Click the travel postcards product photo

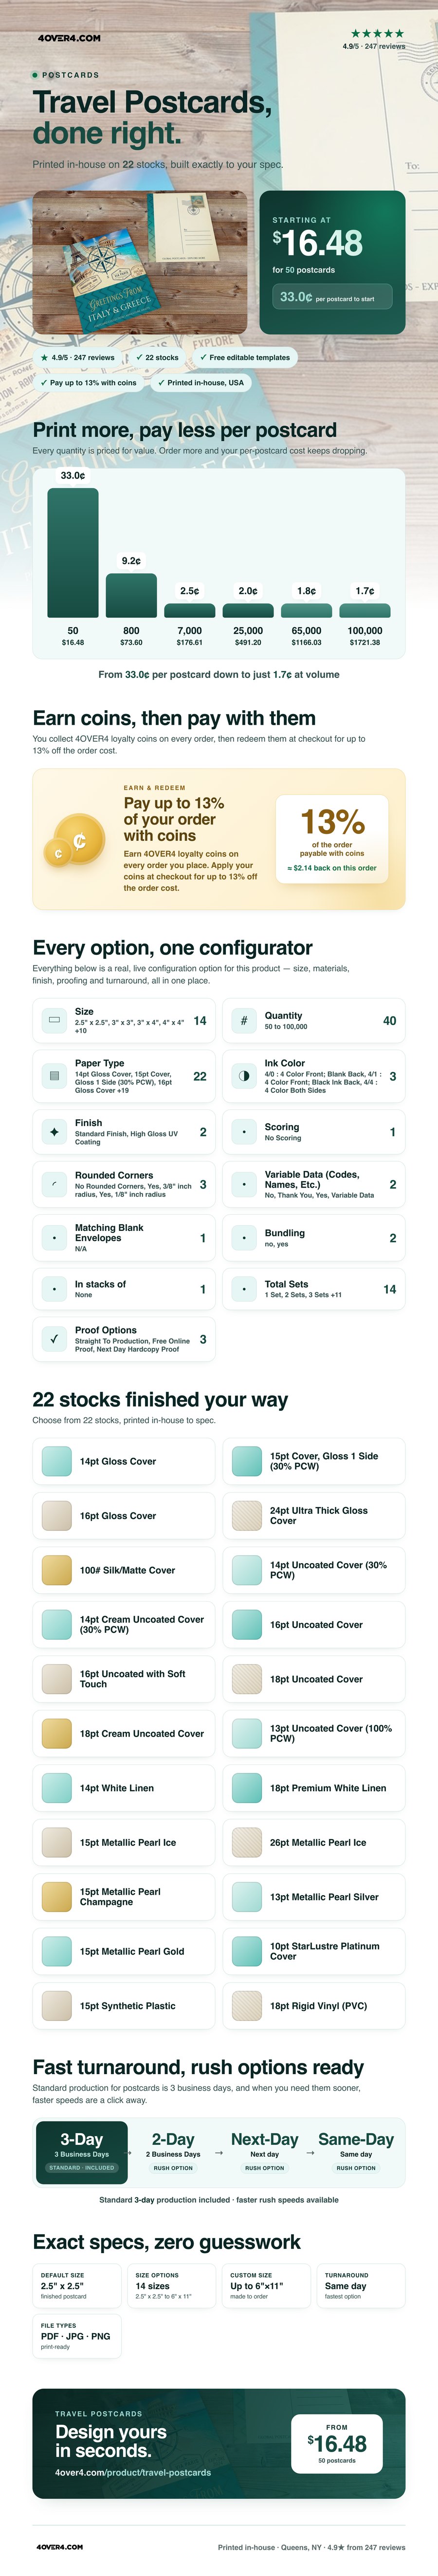click(140, 262)
